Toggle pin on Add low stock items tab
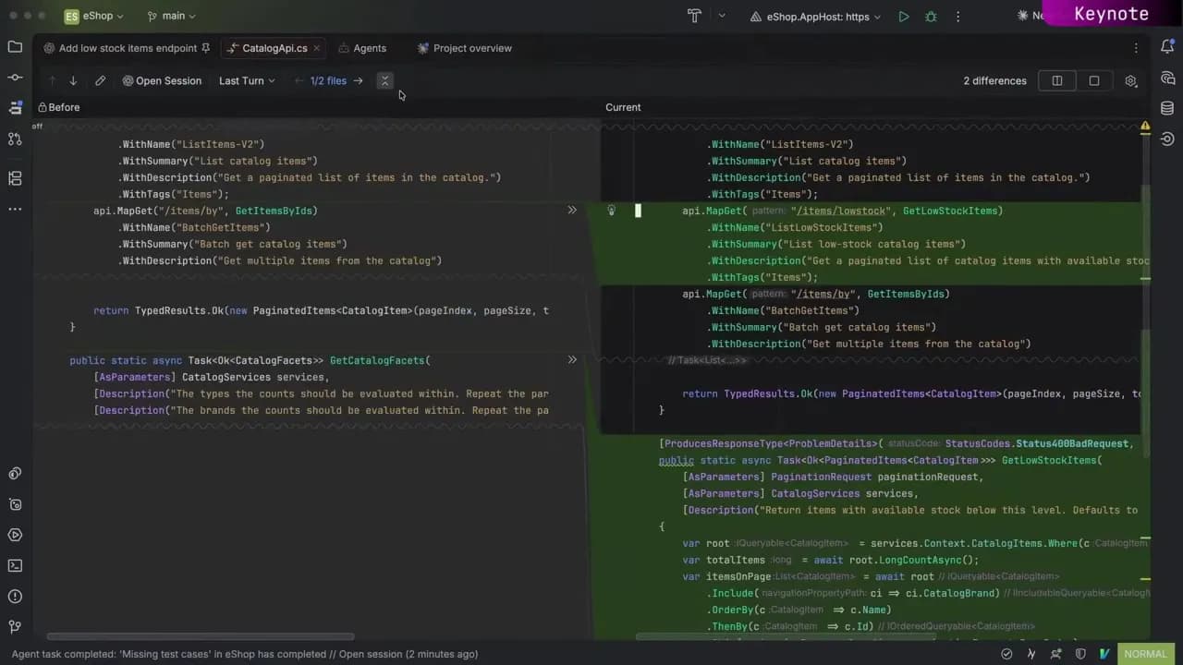 tap(205, 48)
